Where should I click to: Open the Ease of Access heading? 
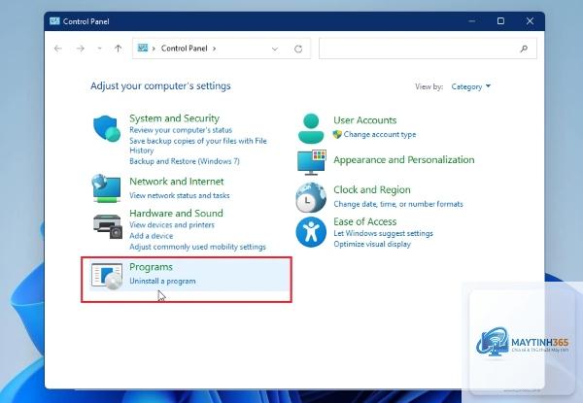[x=364, y=221]
